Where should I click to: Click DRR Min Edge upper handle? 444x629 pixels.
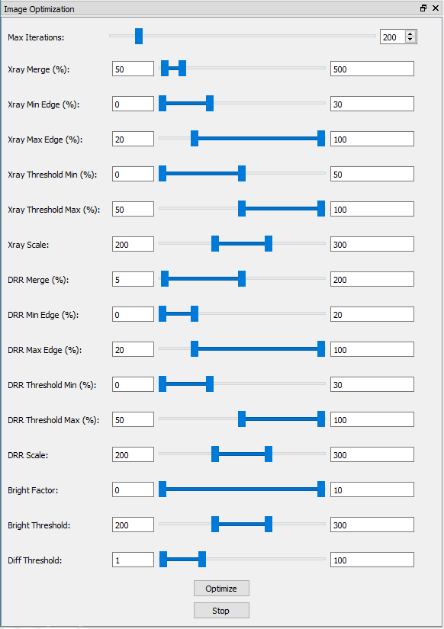pos(195,313)
